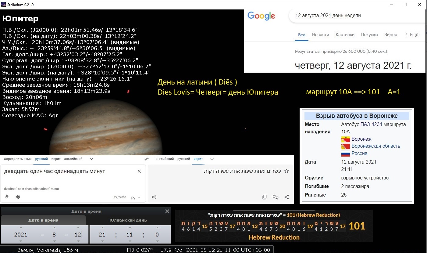
Task: Click the Voronezh Oblast flag icon
Action: tap(345, 146)
